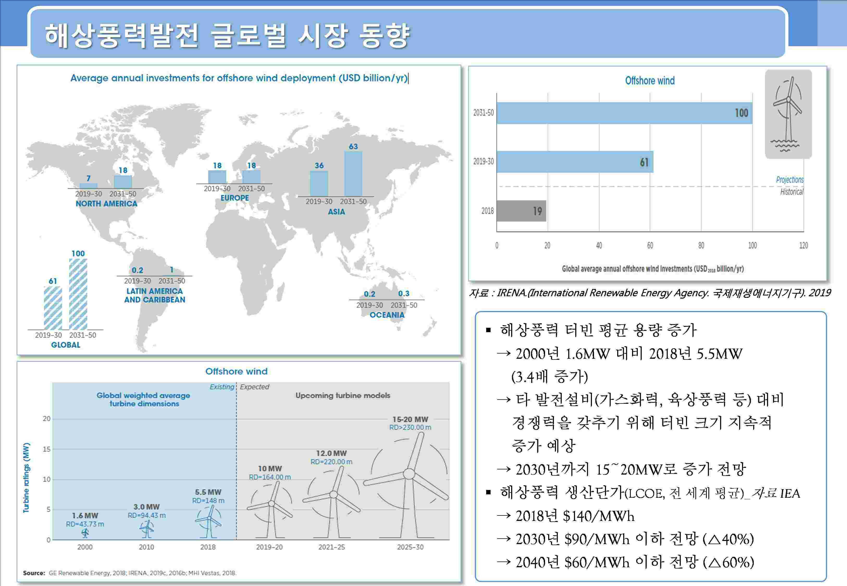Click the ASIA region label

point(336,212)
